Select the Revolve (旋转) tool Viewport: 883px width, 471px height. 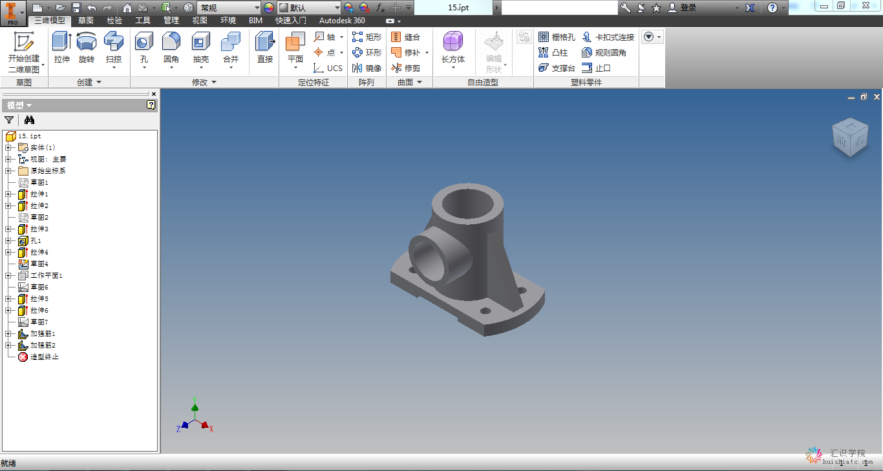tap(87, 48)
